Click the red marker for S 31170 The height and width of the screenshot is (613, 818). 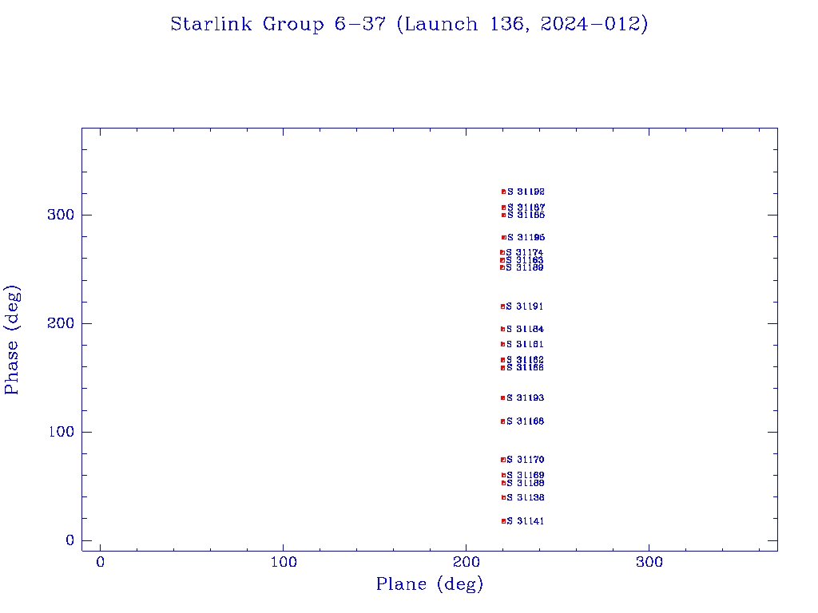point(503,460)
